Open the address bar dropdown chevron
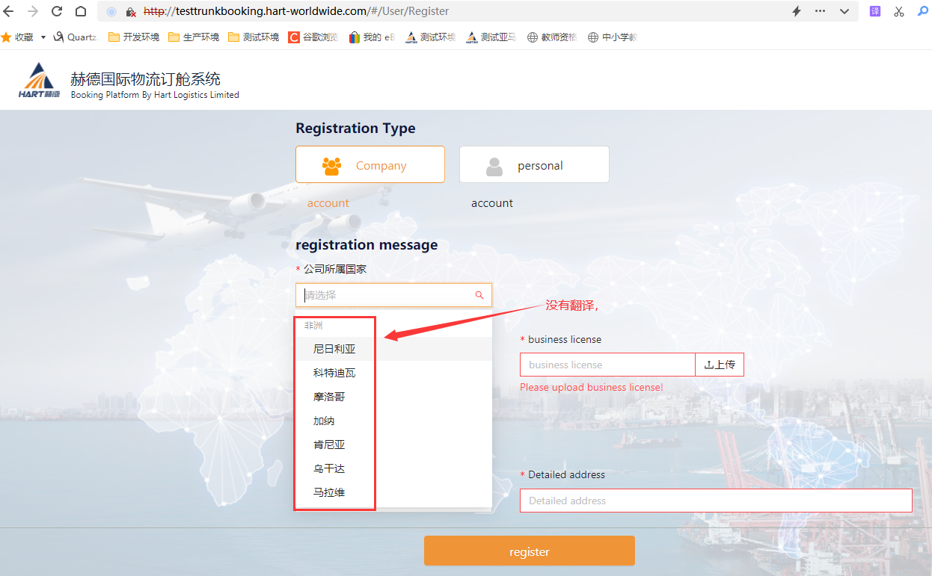This screenshot has width=932, height=576. 844,11
